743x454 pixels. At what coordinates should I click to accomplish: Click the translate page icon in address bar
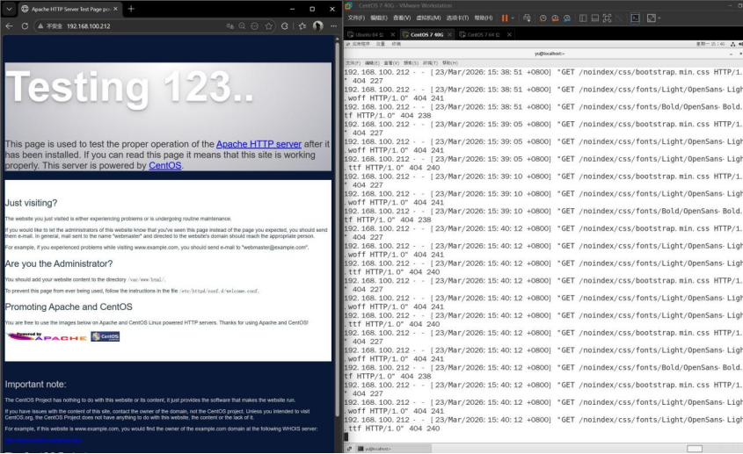[229, 26]
